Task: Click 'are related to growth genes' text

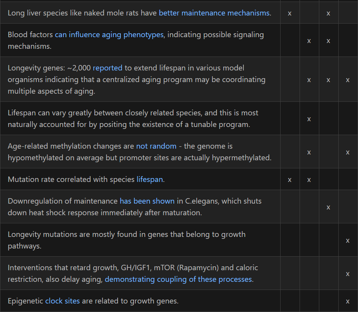Action: [130, 301]
